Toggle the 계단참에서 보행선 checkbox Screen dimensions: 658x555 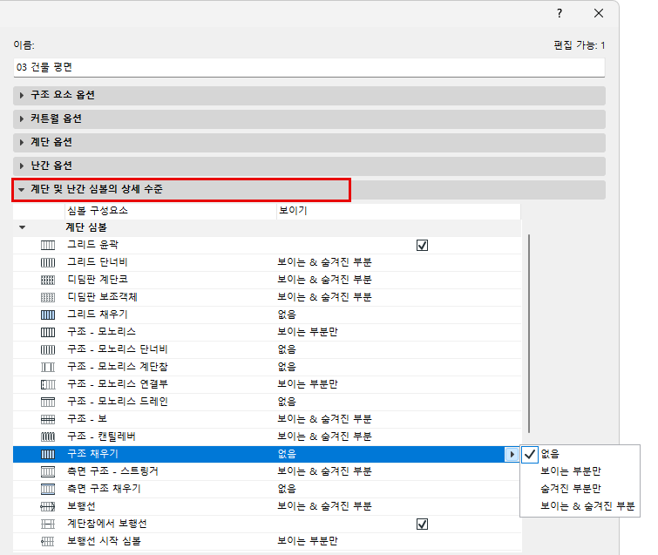422,525
